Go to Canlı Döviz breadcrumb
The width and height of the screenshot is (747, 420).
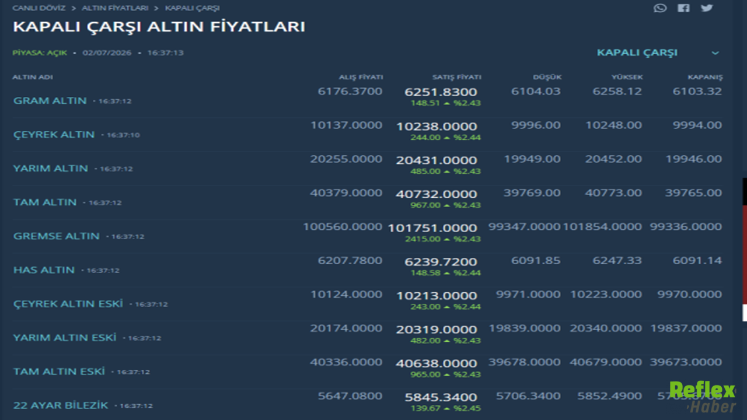click(39, 8)
